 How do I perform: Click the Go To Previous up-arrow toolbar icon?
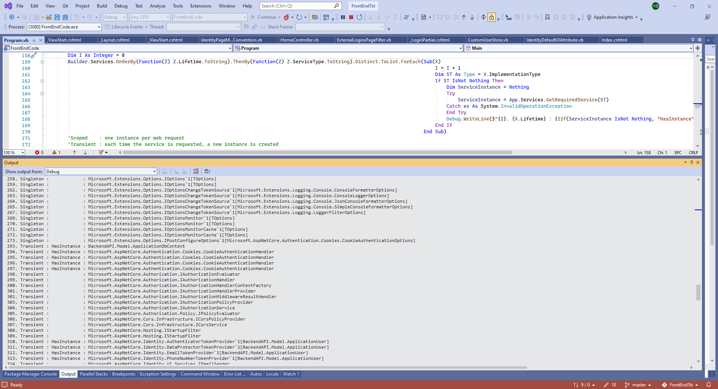click(464, 17)
